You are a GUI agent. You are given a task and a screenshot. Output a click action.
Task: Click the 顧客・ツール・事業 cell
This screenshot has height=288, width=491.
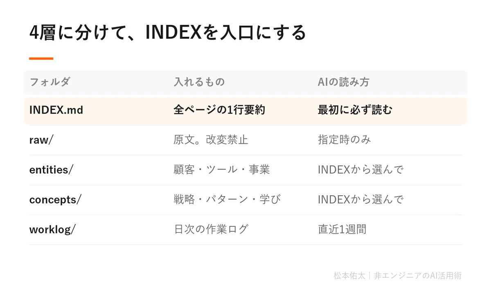221,170
